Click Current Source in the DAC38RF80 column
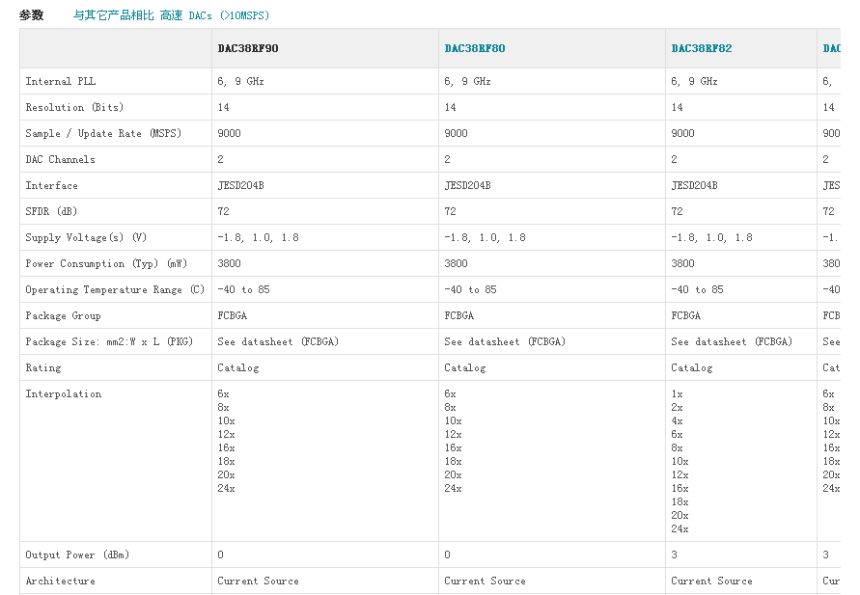This screenshot has width=860, height=595. tap(485, 581)
